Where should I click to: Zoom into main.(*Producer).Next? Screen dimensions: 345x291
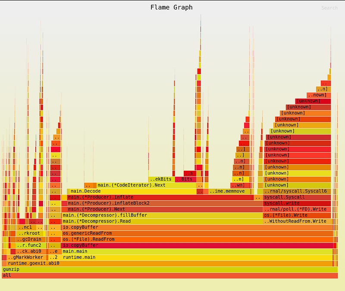click(129, 209)
